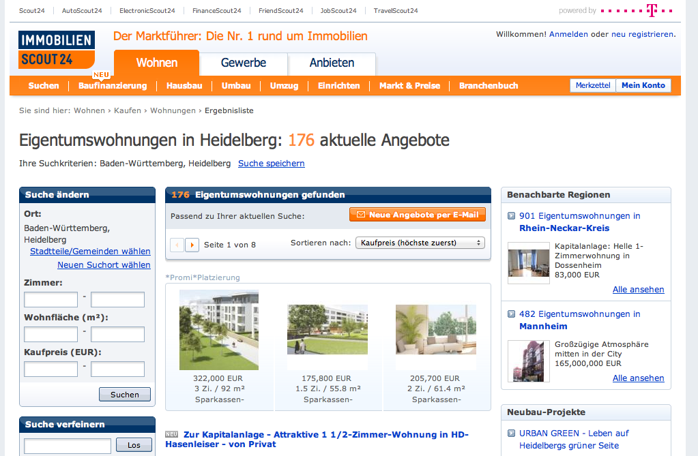The height and width of the screenshot is (456, 698).
Task: Switch to the Wohnen tab
Action: pyautogui.click(x=157, y=63)
